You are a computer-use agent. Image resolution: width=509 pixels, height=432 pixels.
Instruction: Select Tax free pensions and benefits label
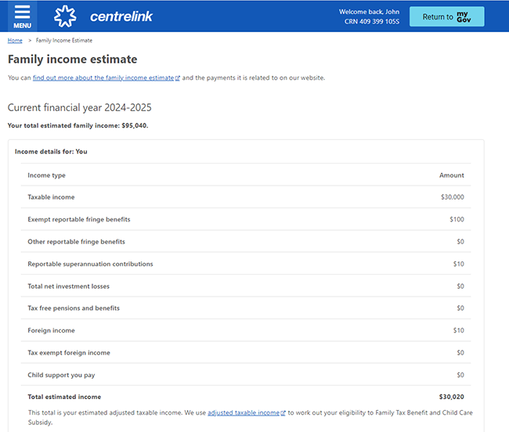click(74, 308)
